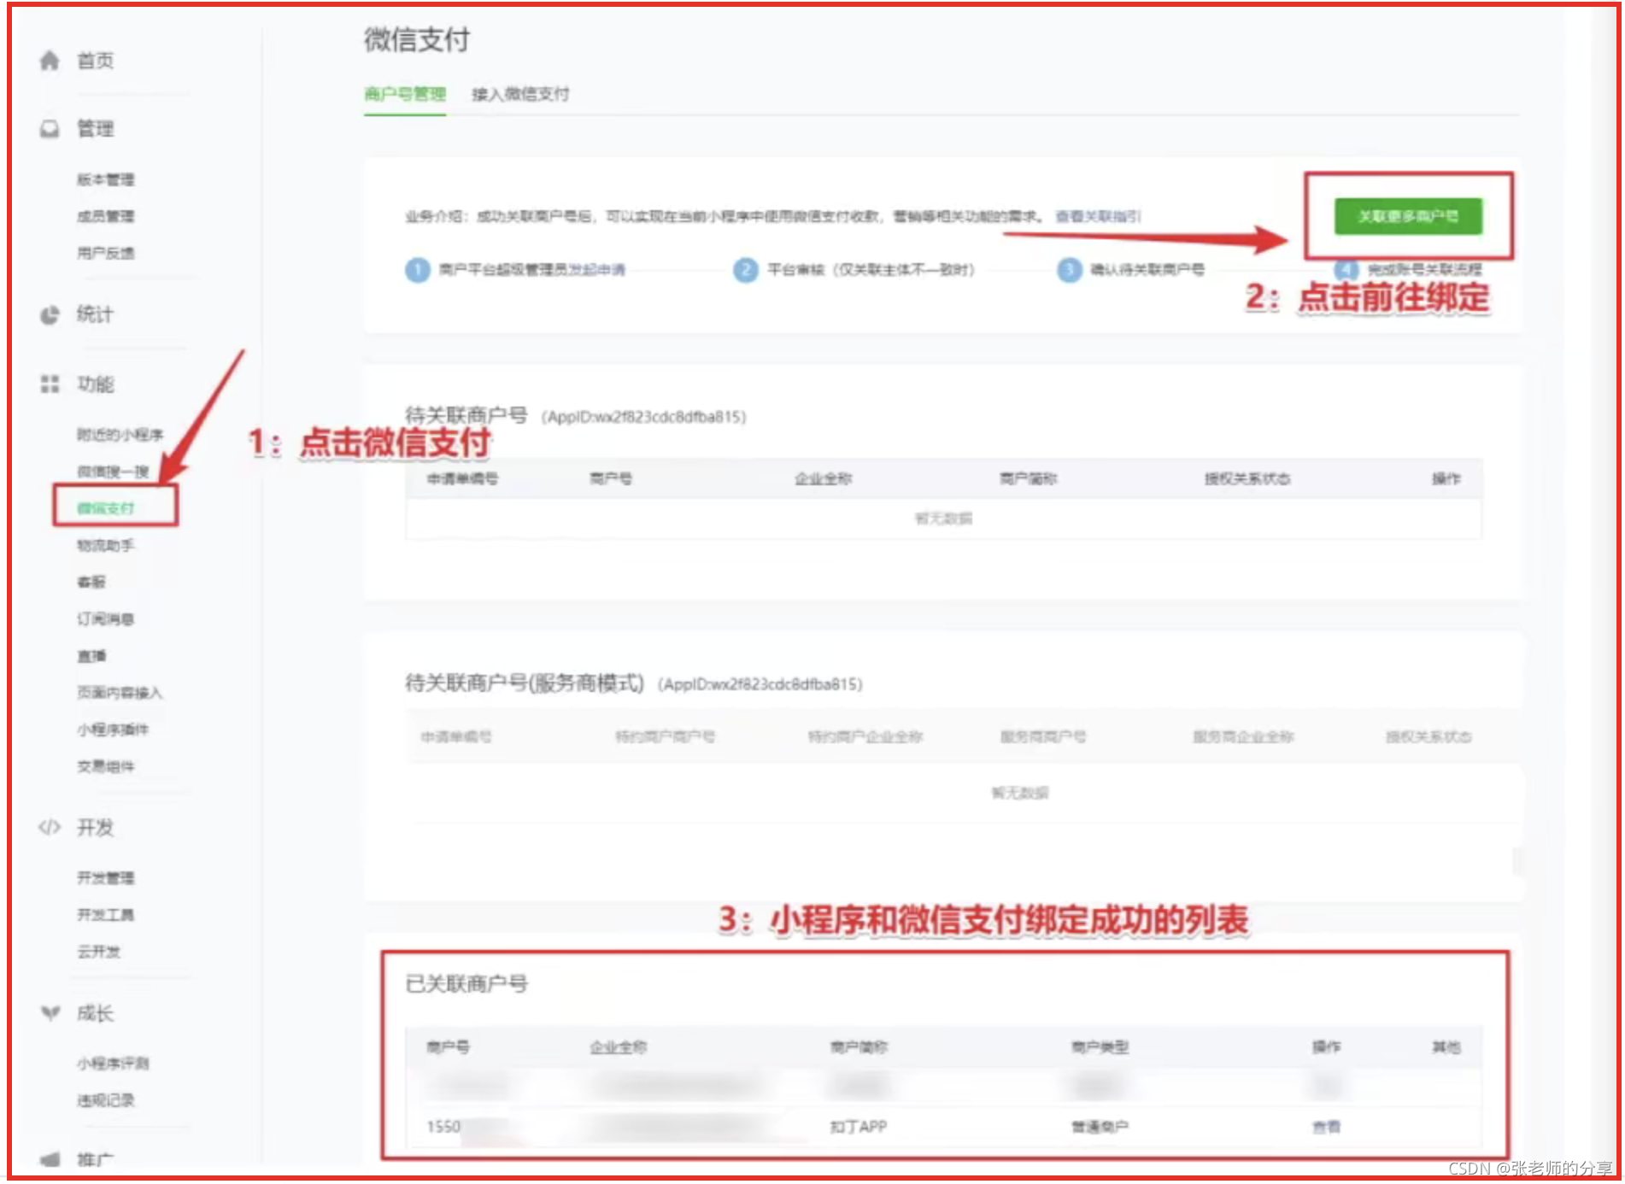Screen dimensions: 1625x1184
Task: Open 附近的小程序 menu item
Action: [120, 435]
